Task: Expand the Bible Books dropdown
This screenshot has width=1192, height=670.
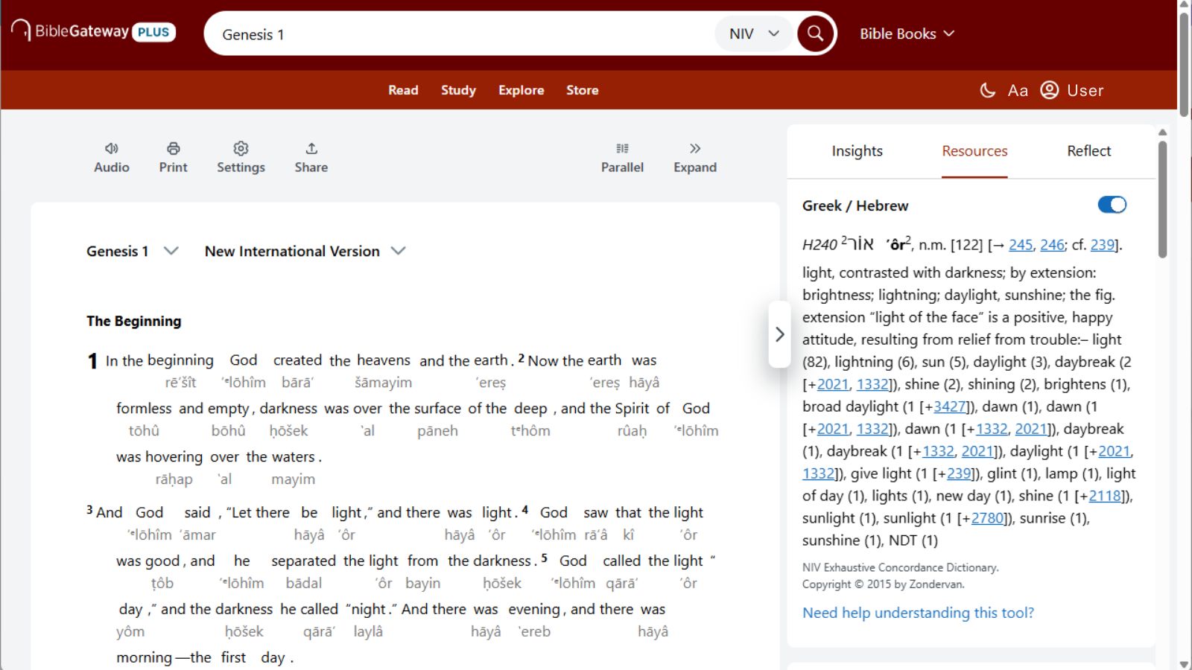Action: point(907,33)
